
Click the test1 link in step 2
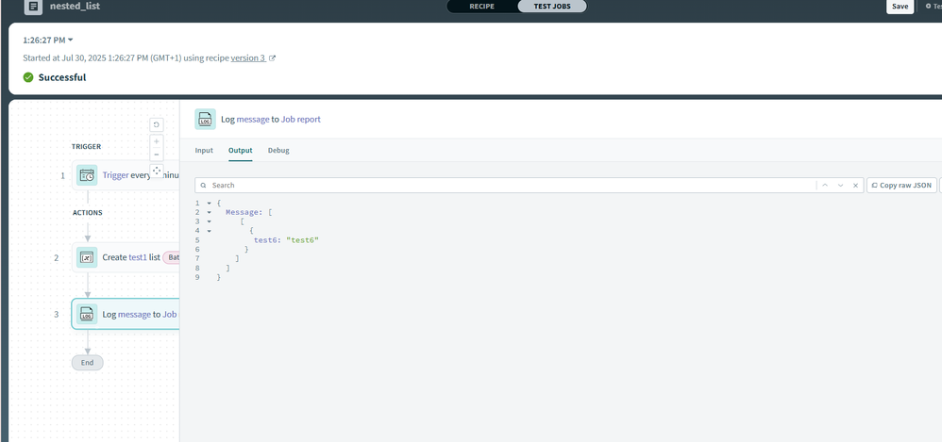coord(138,257)
